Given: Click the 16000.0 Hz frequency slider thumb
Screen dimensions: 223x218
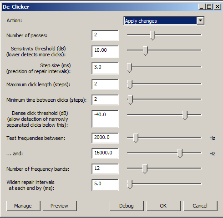Looking at the screenshot, I should (x=180, y=154).
